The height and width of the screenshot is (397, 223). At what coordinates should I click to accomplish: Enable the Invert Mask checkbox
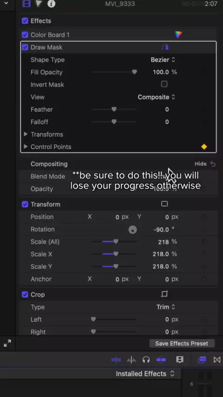164,84
